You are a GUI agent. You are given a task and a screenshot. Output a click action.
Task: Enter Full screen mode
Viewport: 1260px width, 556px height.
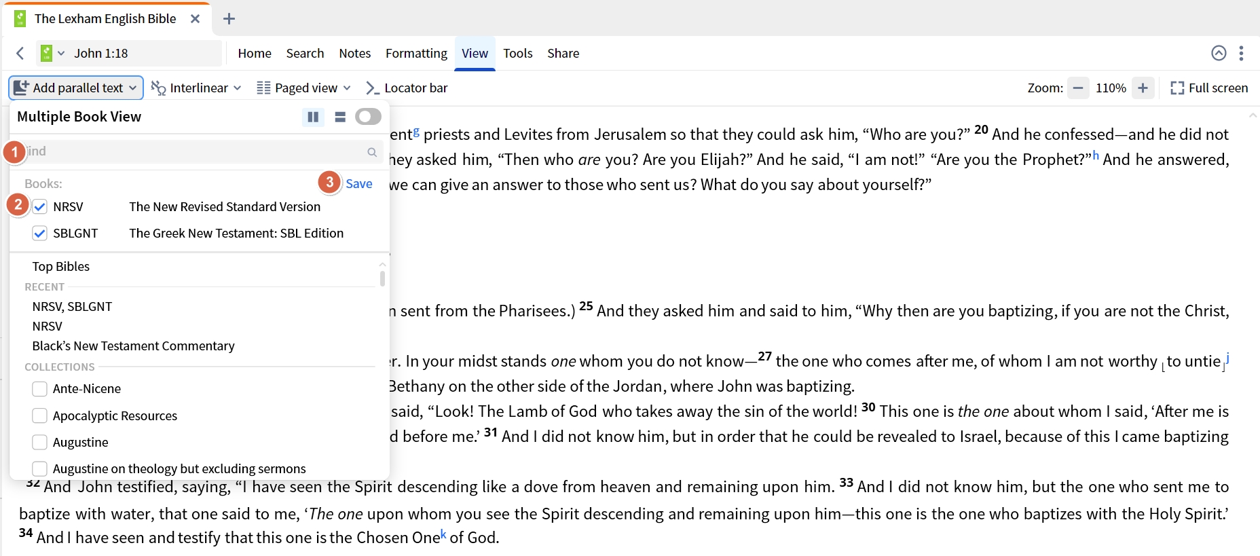coord(1209,88)
